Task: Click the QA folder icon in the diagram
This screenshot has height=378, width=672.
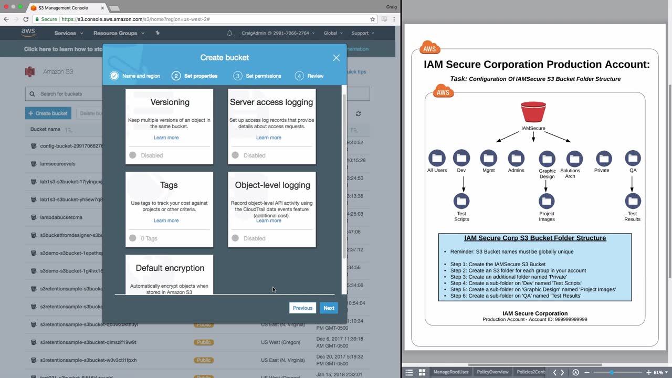Action: coord(633,158)
